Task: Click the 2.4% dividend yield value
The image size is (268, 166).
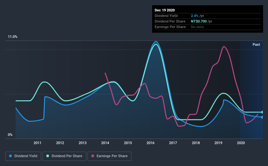Action: 195,16
